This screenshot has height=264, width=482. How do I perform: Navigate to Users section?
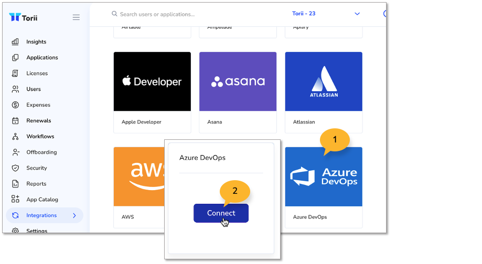pos(34,89)
